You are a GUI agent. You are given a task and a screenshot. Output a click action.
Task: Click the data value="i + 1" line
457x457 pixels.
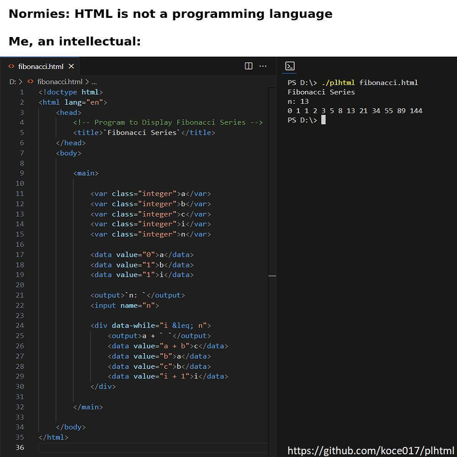point(168,376)
